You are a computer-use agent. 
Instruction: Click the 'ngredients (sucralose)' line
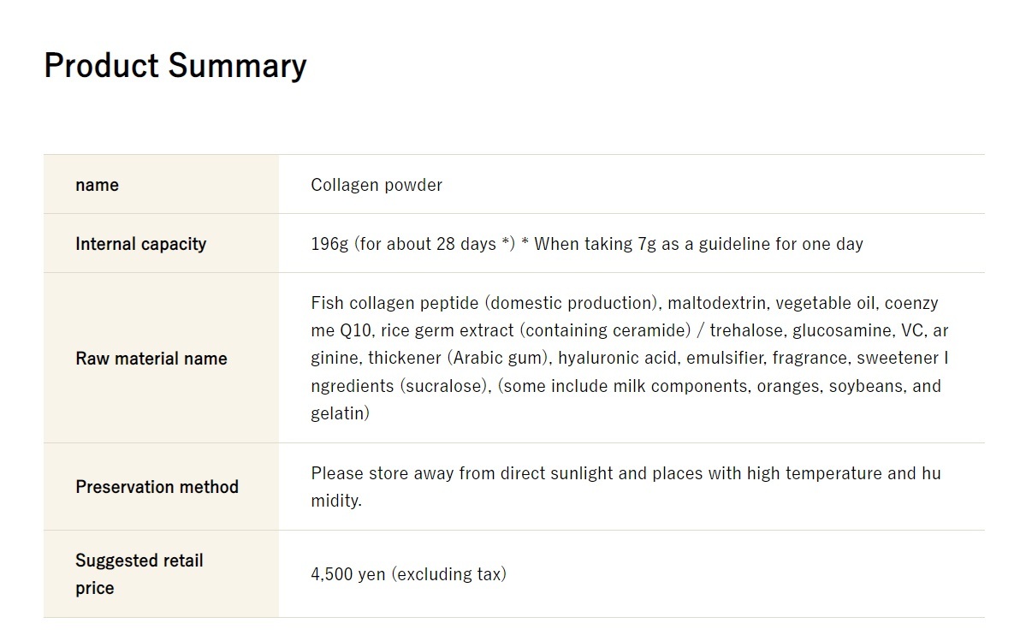tap(399, 386)
